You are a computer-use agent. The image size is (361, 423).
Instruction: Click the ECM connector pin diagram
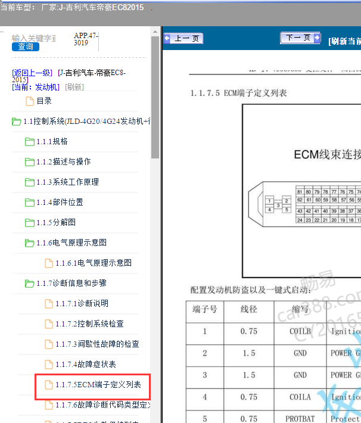click(x=304, y=204)
